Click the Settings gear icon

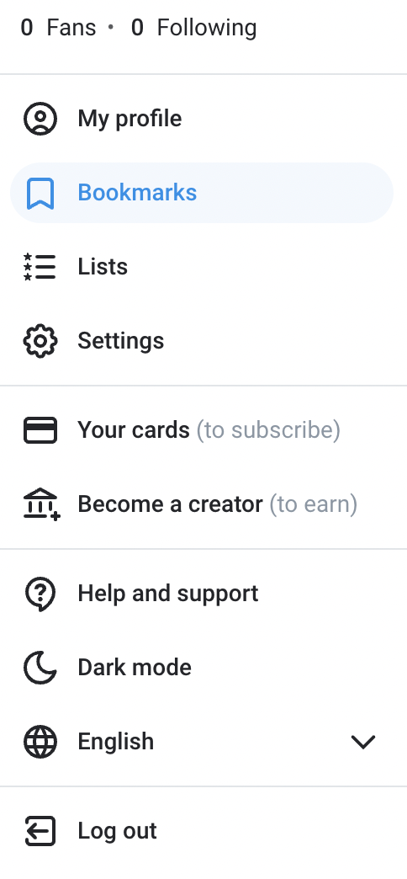point(40,341)
